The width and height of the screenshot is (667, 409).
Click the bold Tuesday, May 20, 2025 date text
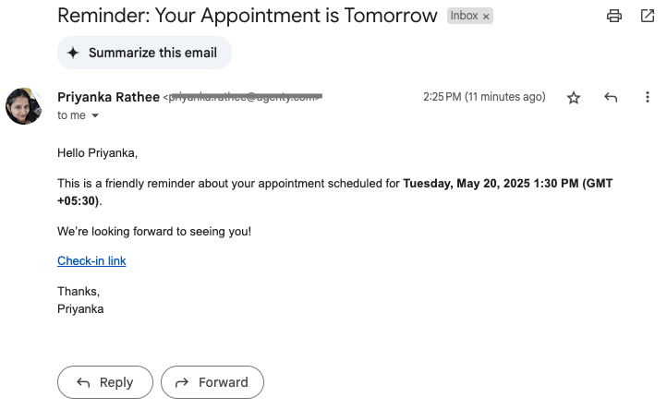pyautogui.click(x=467, y=183)
